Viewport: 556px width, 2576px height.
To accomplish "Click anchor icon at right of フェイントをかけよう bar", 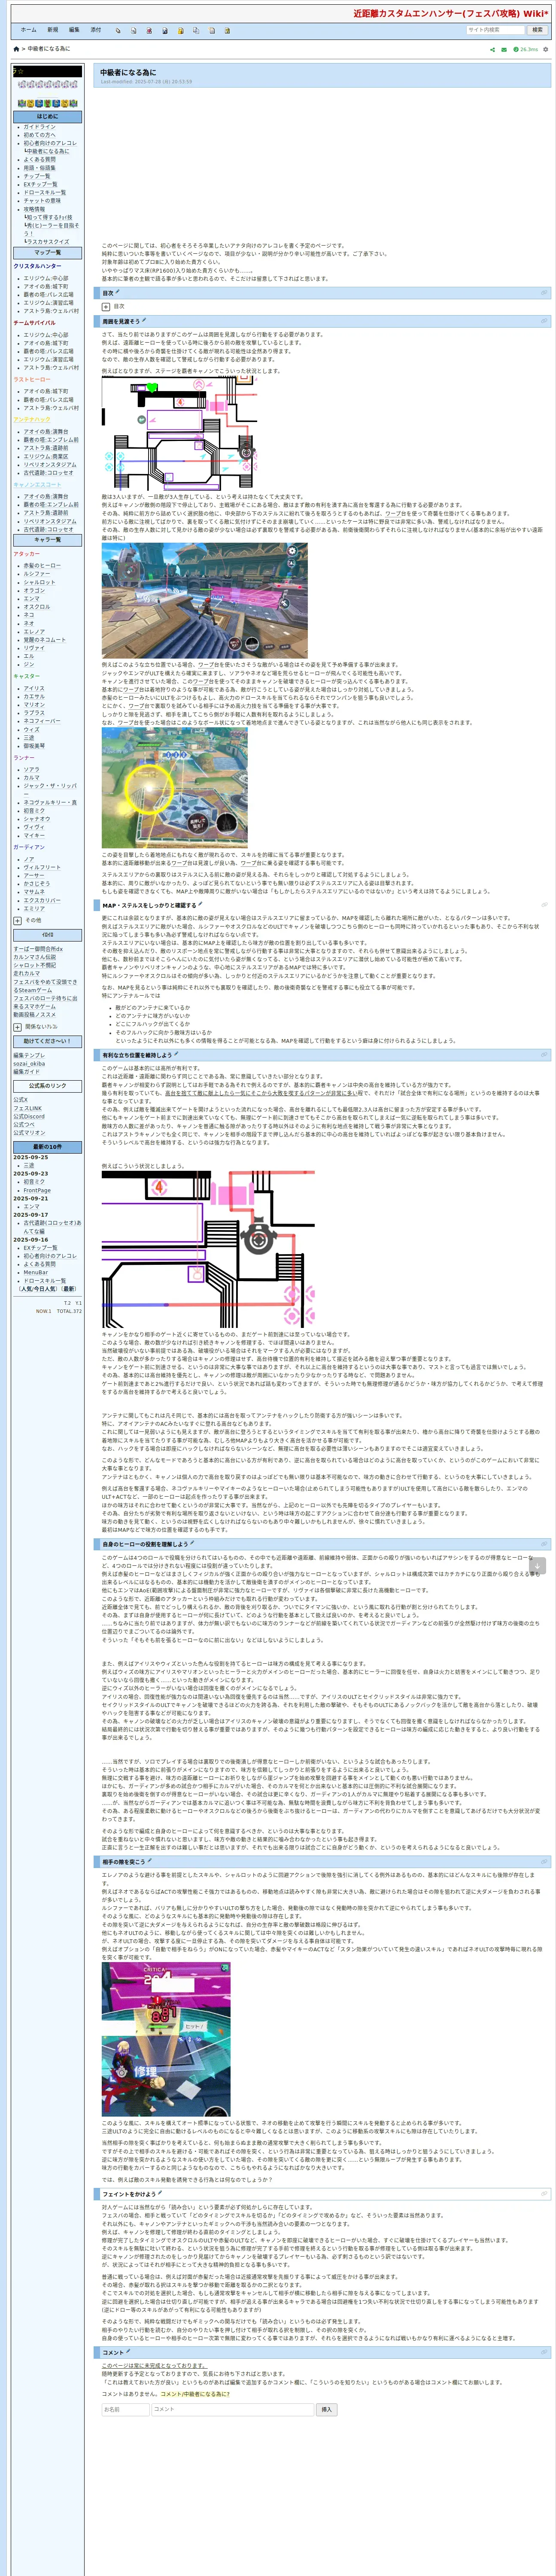I will click(544, 2194).
